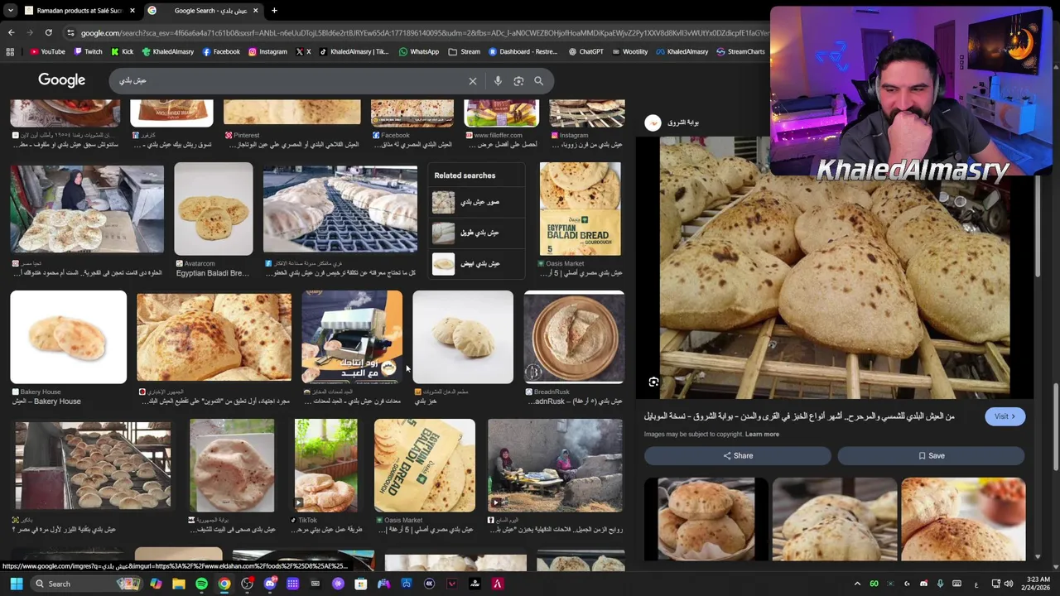This screenshot has width=1060, height=596.
Task: Click the Chrome icon in the taskbar
Action: coord(224,584)
